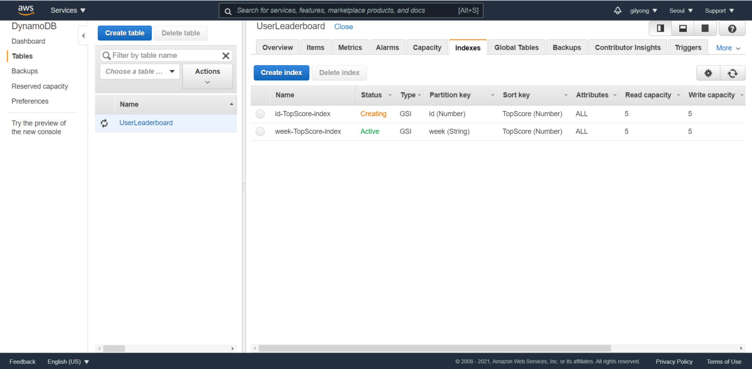This screenshot has height=369, width=752.
Task: Open the Choose a table group dropdown
Action: (140, 72)
